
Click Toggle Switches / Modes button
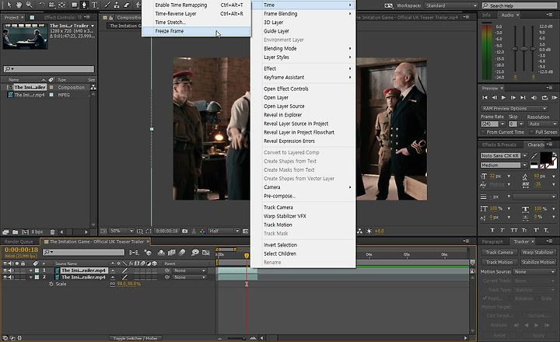tap(135, 337)
